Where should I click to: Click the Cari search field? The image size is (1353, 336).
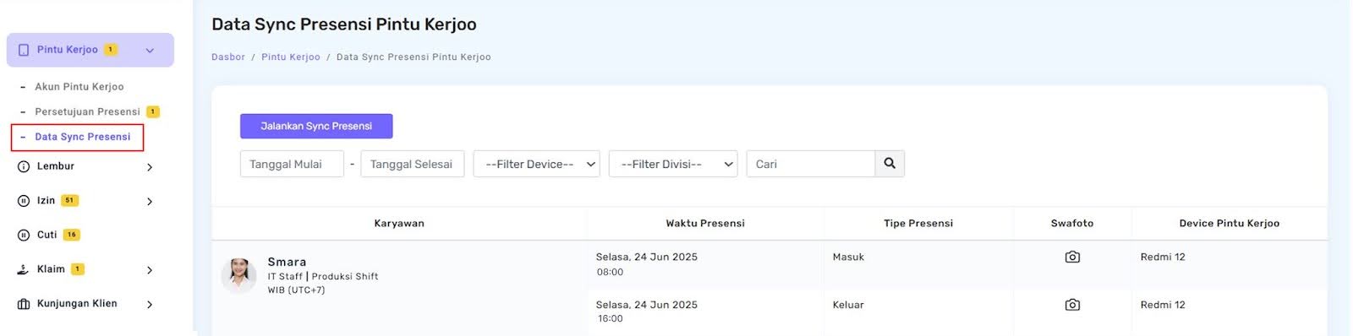pos(811,164)
